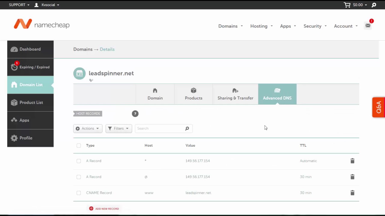The width and height of the screenshot is (385, 216).
Task: Open the search magnifier in top bar
Action: 374,5
